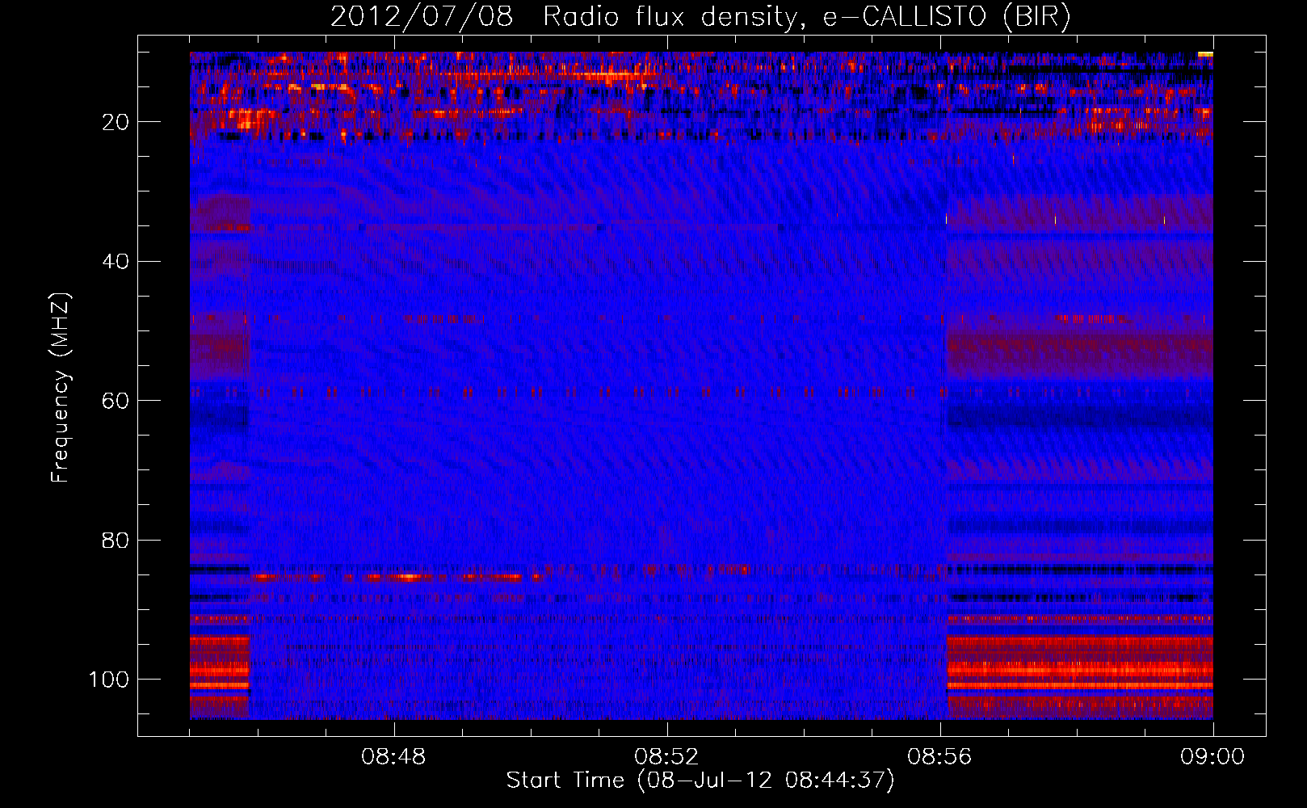Click the 'Start Time (08-Jul-12 08:44:37)' label
The width and height of the screenshot is (1307, 808).
[700, 781]
